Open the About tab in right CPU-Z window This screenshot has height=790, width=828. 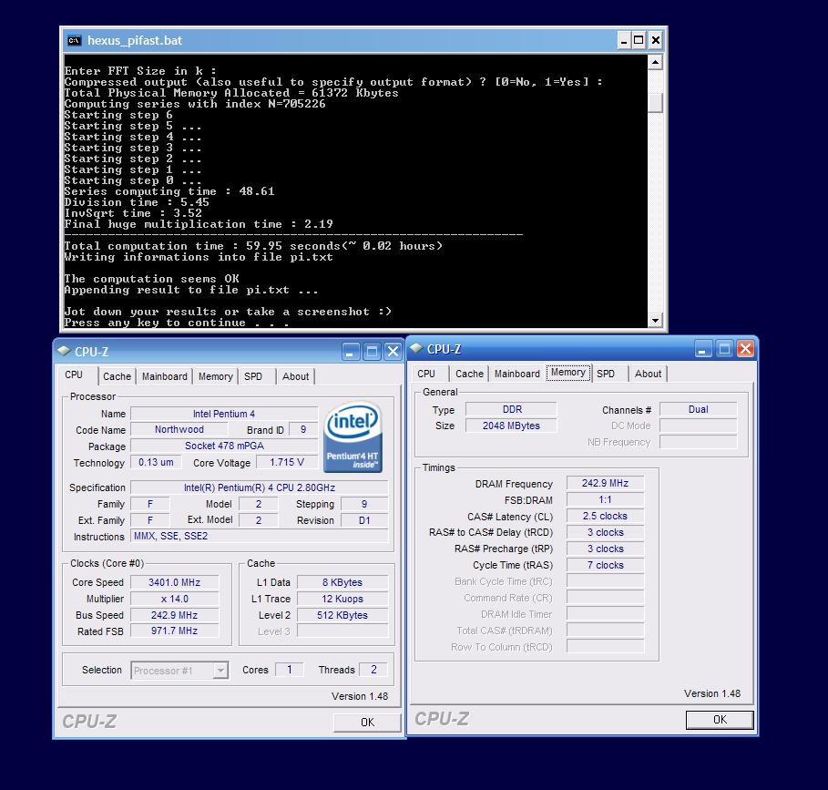coord(648,374)
